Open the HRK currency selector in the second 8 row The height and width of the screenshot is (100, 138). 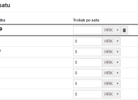pos(111,52)
